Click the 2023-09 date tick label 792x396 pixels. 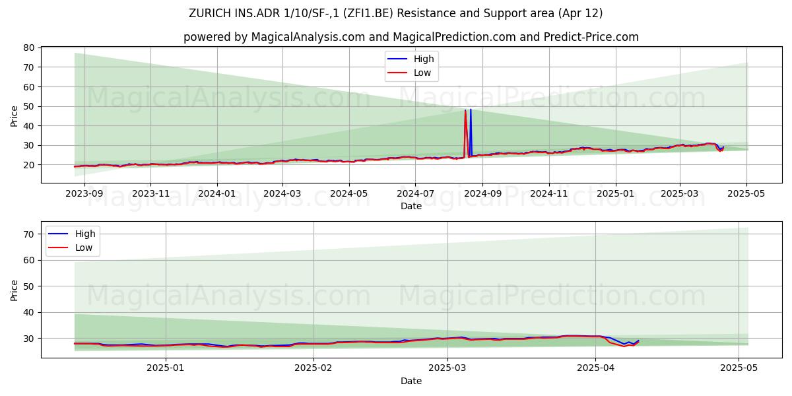pyautogui.click(x=84, y=193)
